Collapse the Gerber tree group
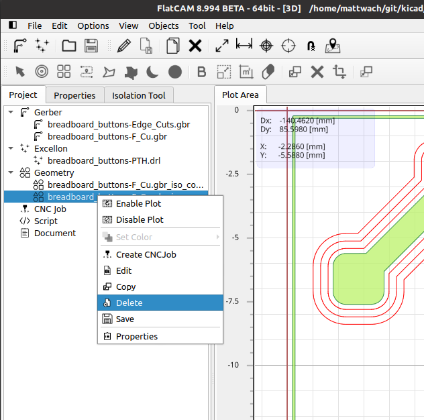Screen dimensions: 424x420 (11, 112)
